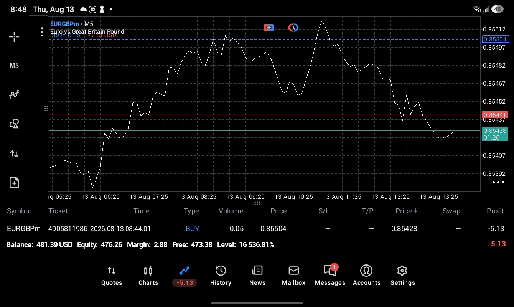The height and width of the screenshot is (307, 514).
Task: Sort positions by Symbol column
Action: pyautogui.click(x=19, y=211)
